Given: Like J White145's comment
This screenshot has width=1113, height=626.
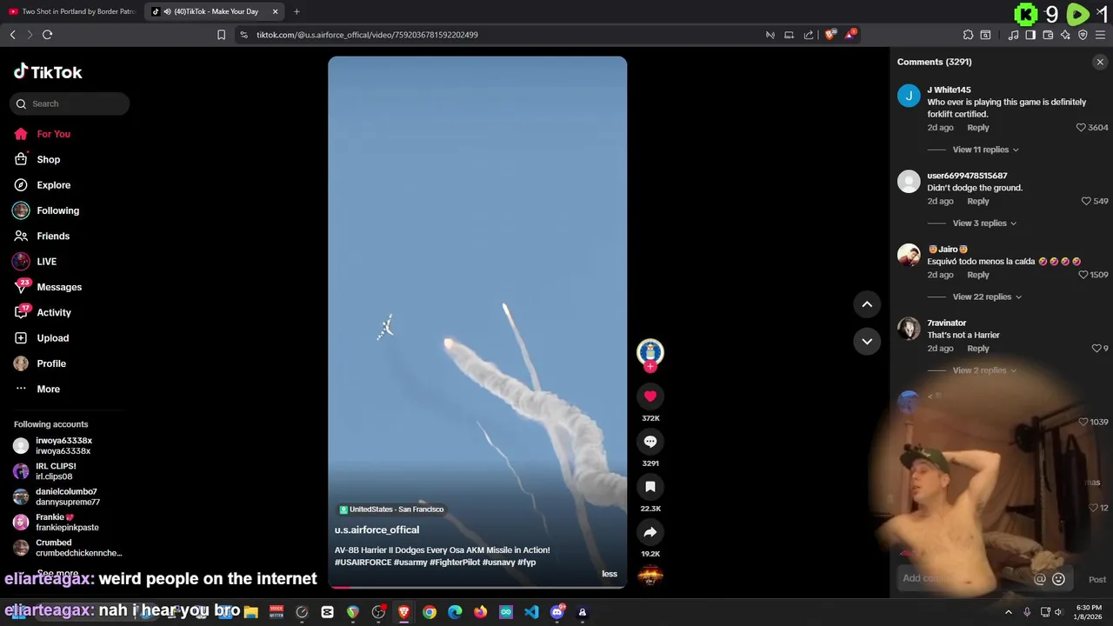Looking at the screenshot, I should pyautogui.click(x=1081, y=128).
